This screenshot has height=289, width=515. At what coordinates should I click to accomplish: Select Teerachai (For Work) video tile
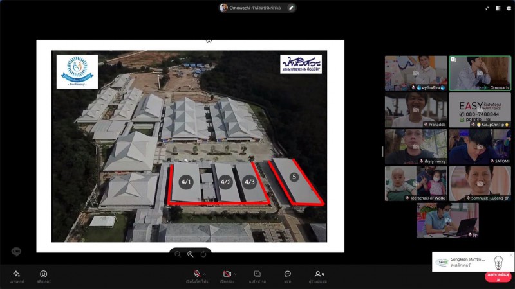(x=416, y=184)
